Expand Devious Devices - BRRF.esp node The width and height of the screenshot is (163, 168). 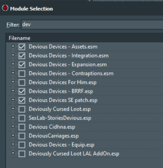pyautogui.click(x=13, y=91)
